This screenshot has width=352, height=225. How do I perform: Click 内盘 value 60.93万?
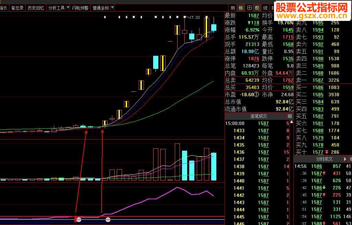[x=250, y=73]
